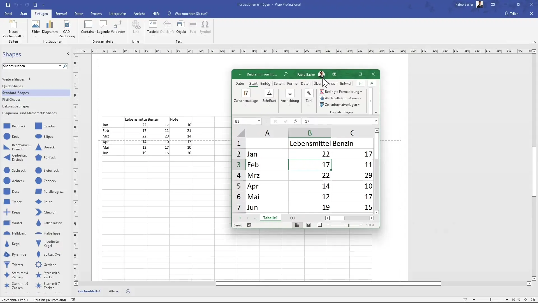Open search in the Excel chart window title bar
The width and height of the screenshot is (538, 303).
pos(286,74)
